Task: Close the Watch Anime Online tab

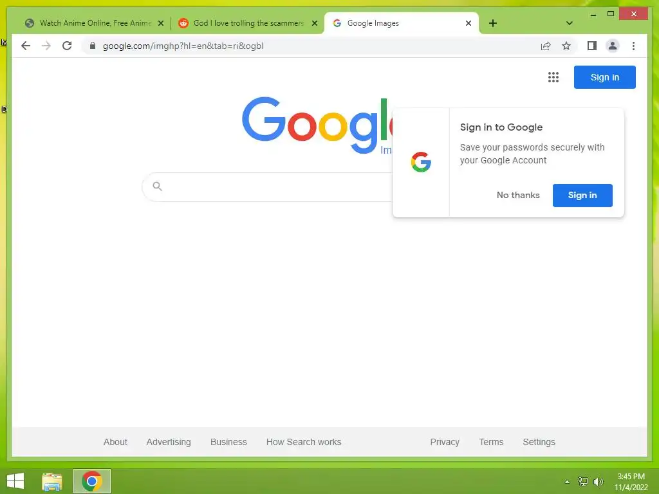Action: point(160,23)
